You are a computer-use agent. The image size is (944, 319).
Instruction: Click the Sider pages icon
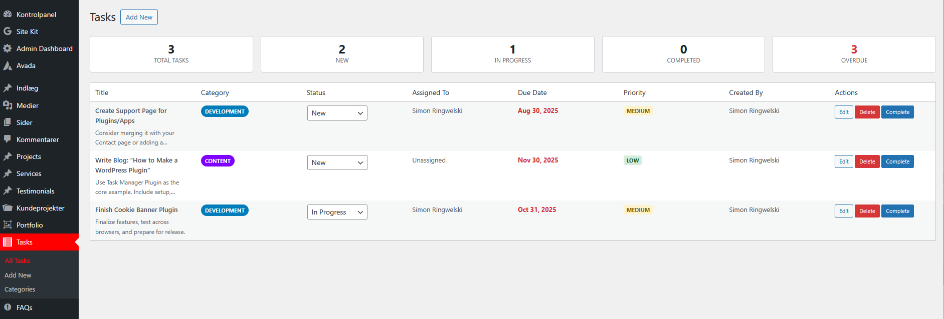(8, 122)
